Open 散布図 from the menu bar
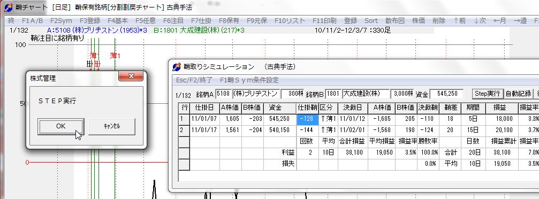Image resolution: width=539 pixels, height=199 pixels. pyautogui.click(x=395, y=21)
